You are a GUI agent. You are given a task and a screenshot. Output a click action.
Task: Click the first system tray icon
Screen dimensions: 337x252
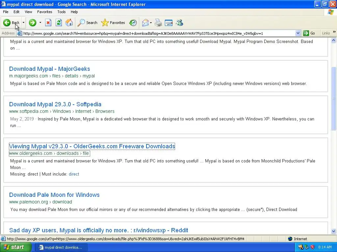[x=300, y=247]
